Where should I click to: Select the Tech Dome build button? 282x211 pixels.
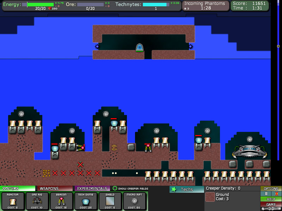(x=86, y=201)
